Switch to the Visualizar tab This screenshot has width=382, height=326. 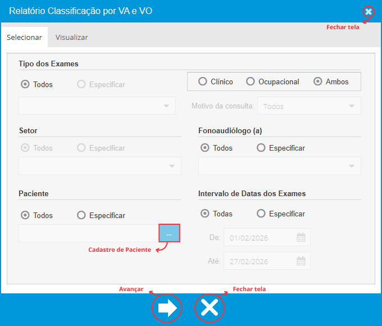[71, 37]
